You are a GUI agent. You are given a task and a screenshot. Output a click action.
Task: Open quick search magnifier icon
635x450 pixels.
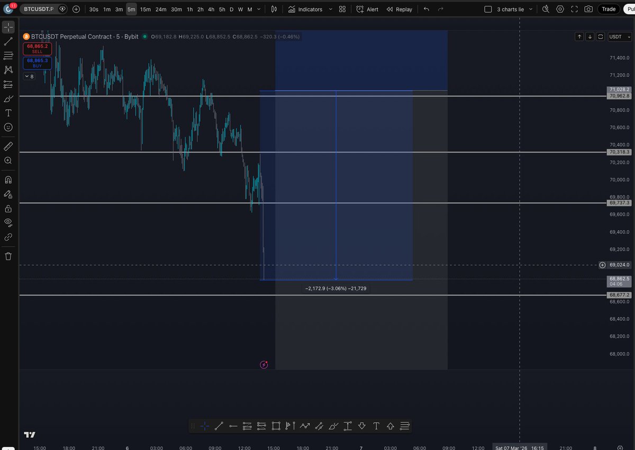coord(546,9)
